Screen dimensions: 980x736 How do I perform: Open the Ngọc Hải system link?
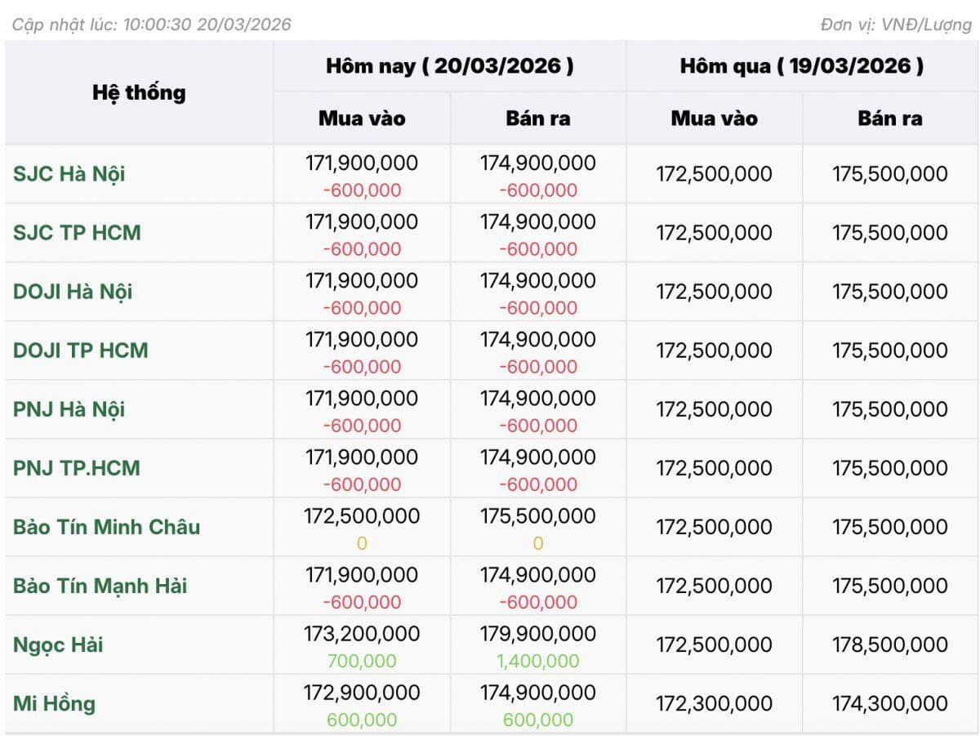pyautogui.click(x=58, y=645)
